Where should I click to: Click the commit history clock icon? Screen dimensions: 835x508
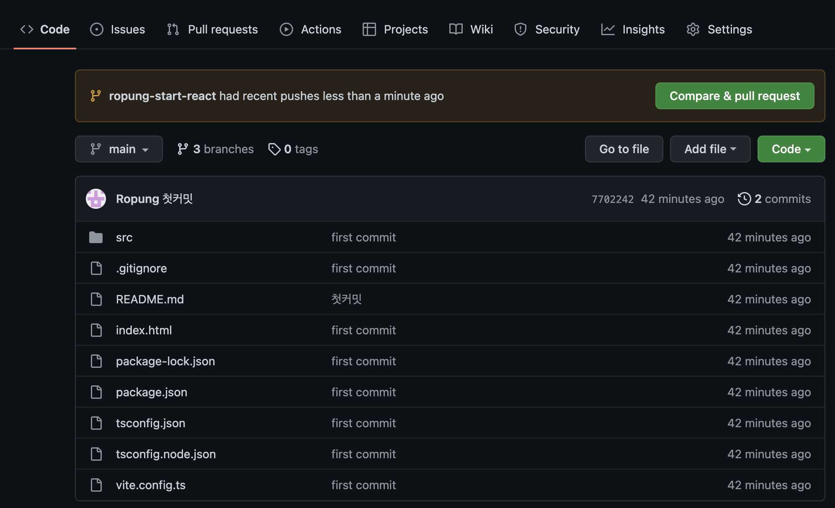click(x=744, y=199)
